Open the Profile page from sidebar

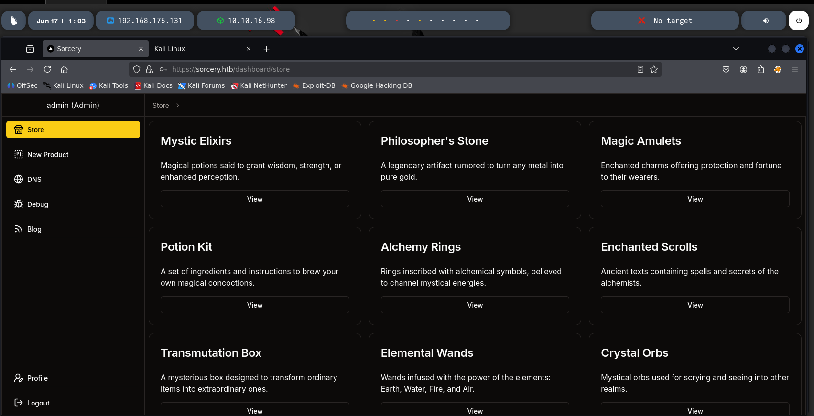[37, 378]
